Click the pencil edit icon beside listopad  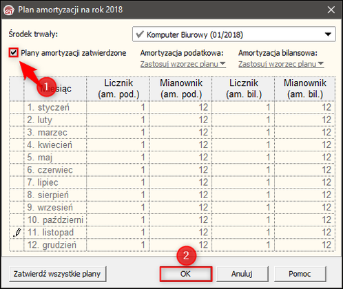17,233
